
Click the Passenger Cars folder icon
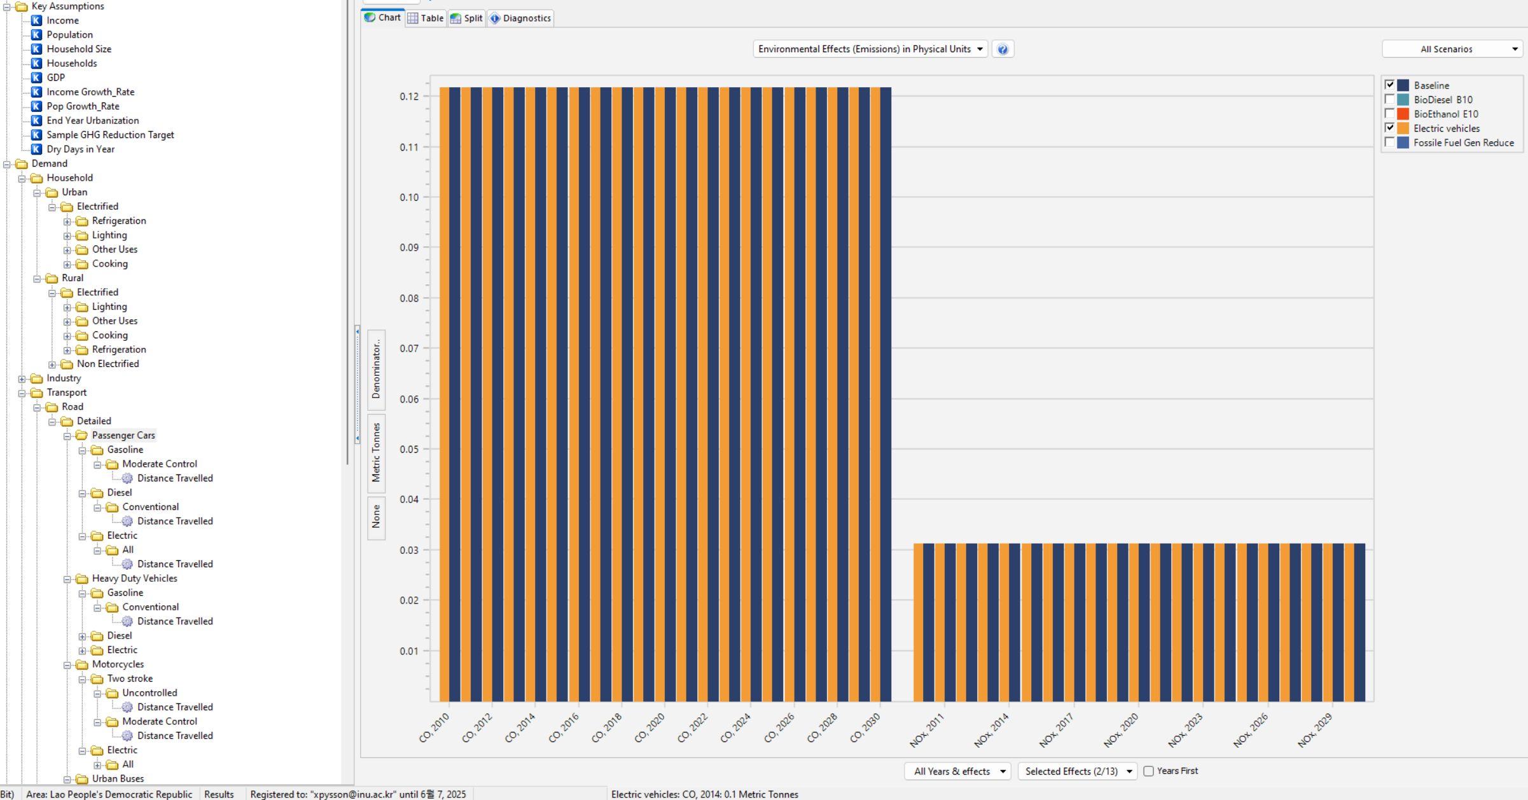pyautogui.click(x=82, y=436)
